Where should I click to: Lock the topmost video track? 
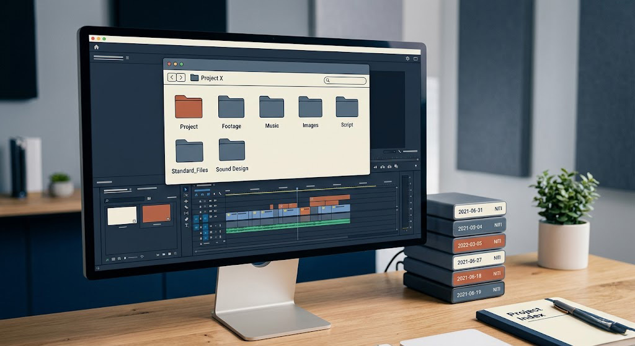point(200,201)
